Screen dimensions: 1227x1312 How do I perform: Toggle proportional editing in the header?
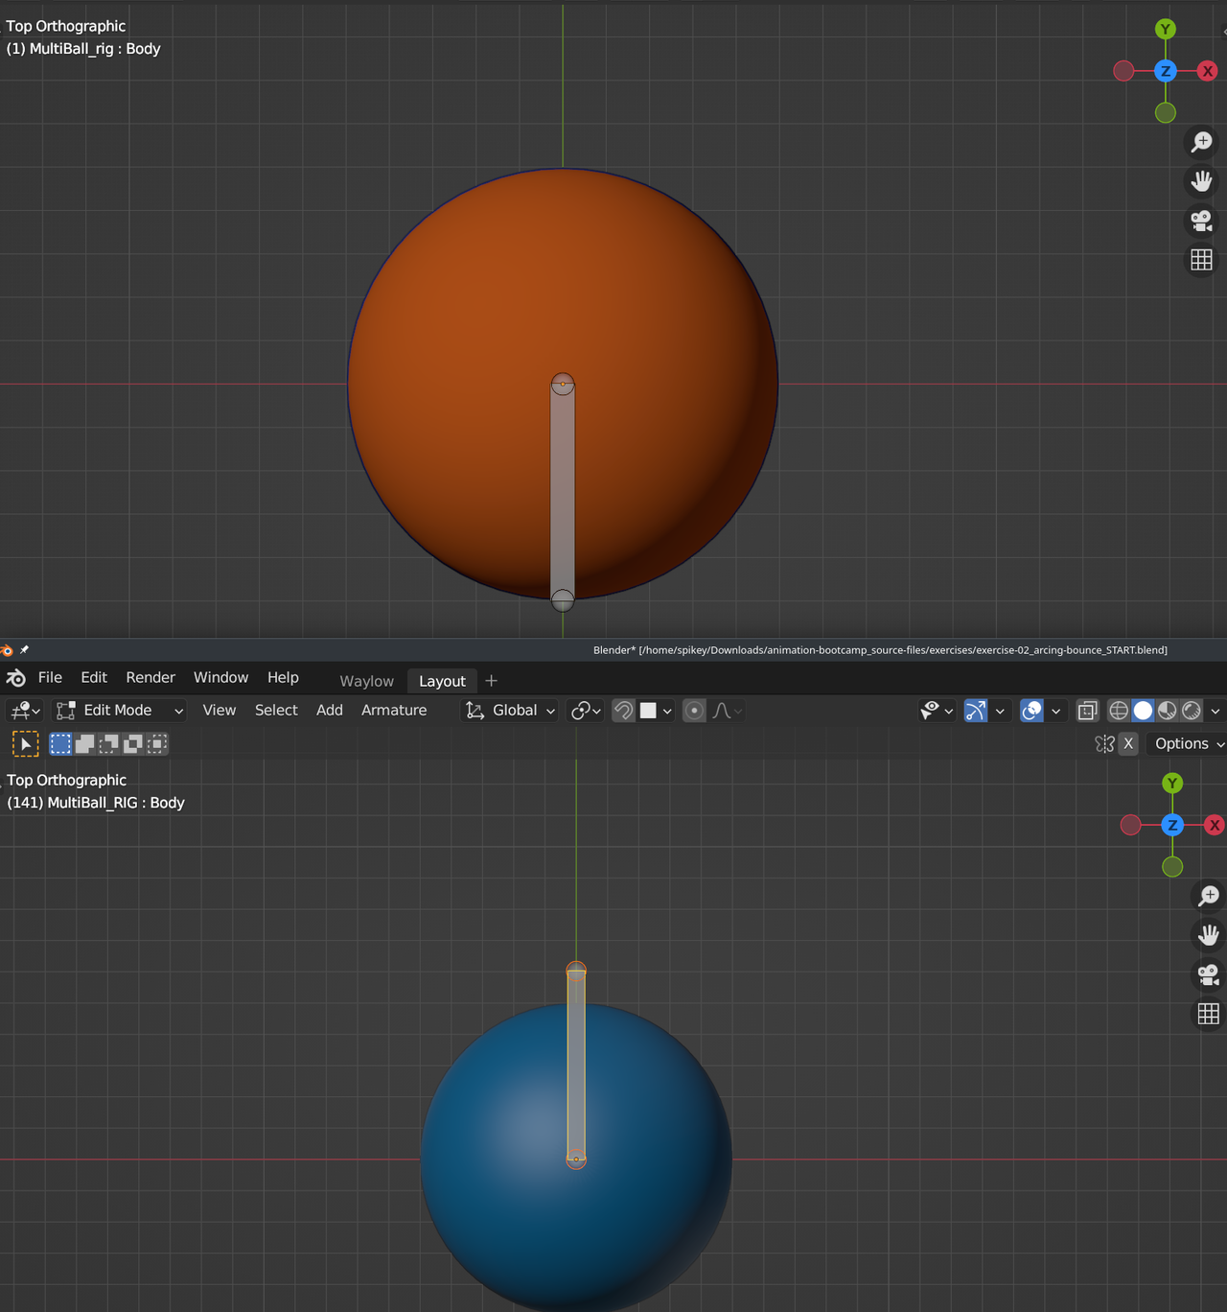coord(693,711)
